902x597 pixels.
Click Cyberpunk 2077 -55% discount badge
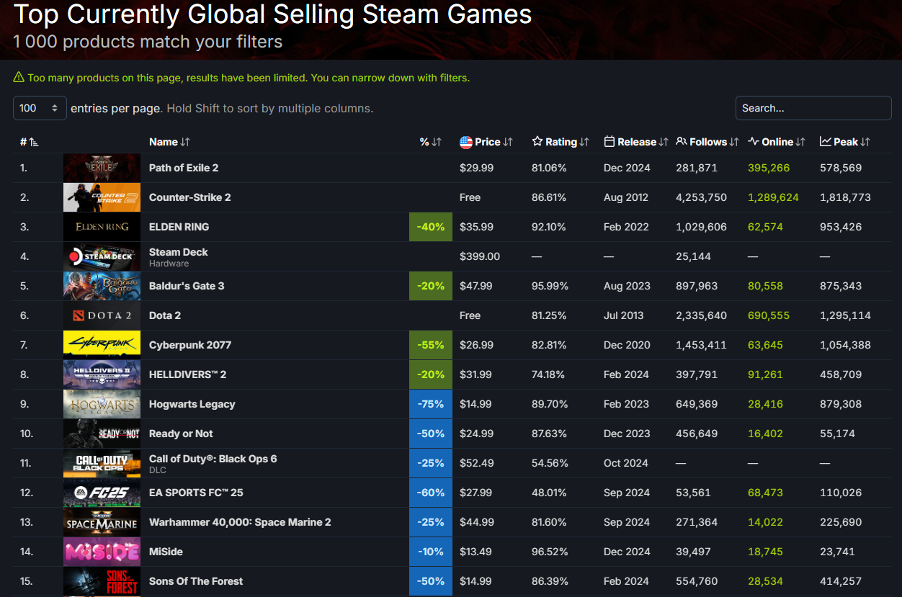coord(431,345)
